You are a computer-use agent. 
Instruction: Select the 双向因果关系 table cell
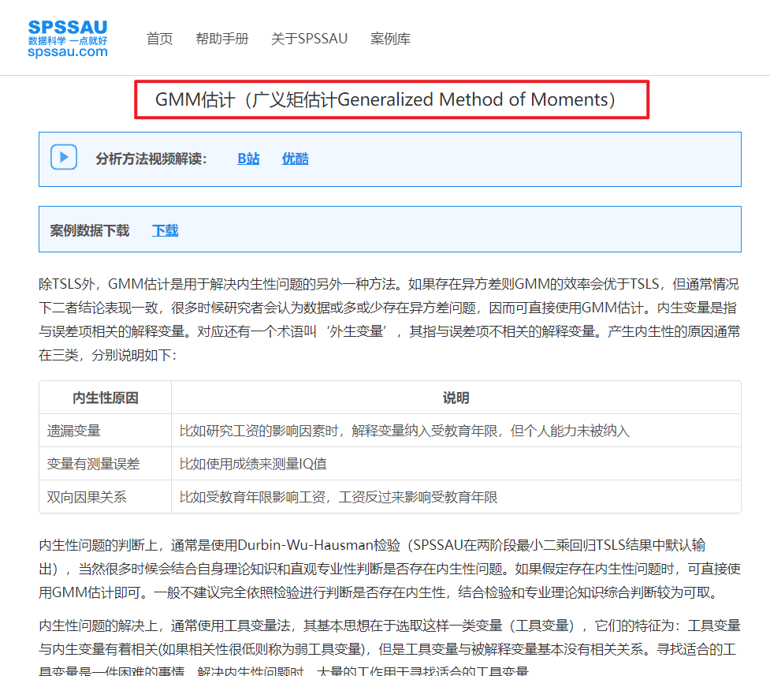point(105,497)
